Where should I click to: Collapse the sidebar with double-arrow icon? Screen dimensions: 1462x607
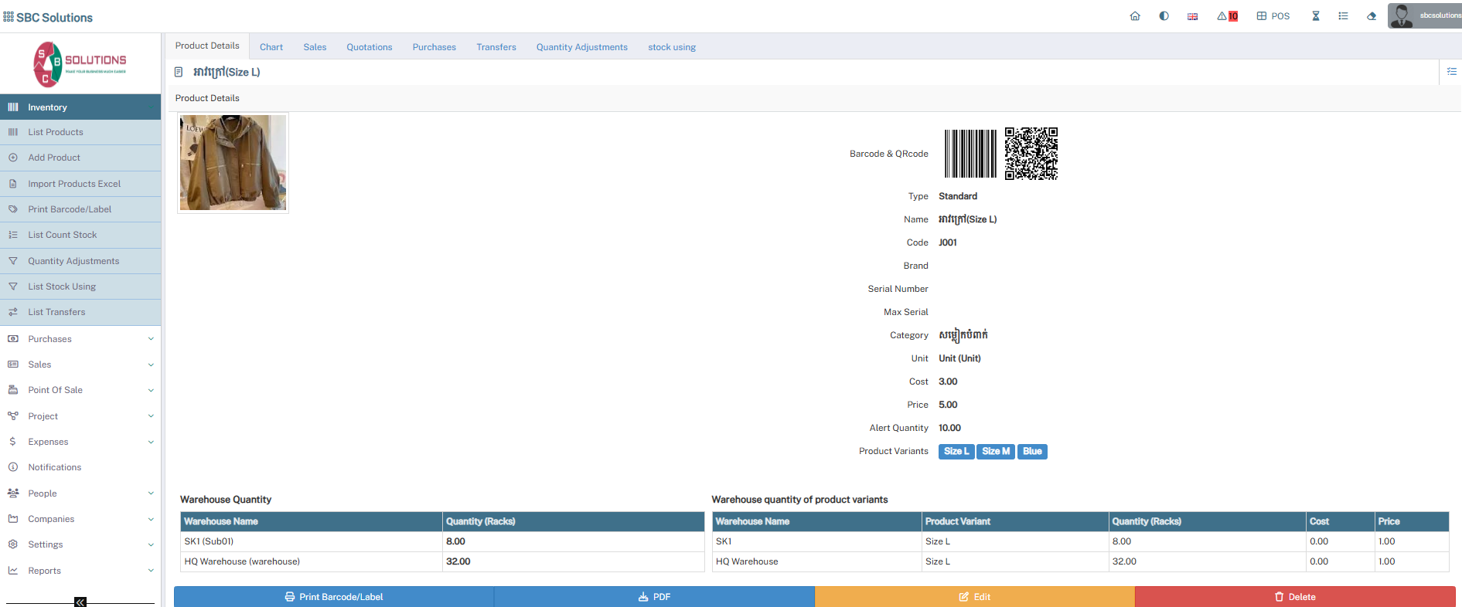coord(80,602)
